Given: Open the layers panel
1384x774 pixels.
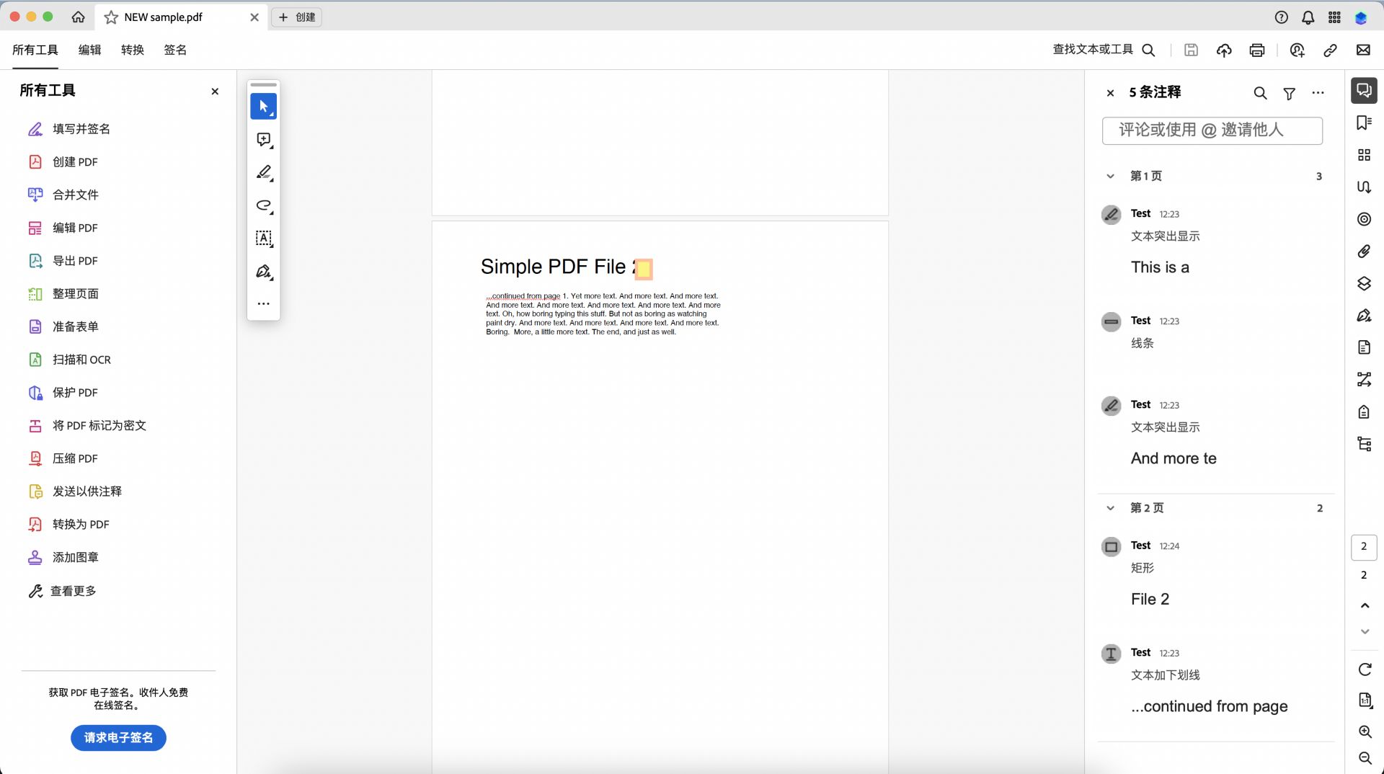Looking at the screenshot, I should point(1364,284).
